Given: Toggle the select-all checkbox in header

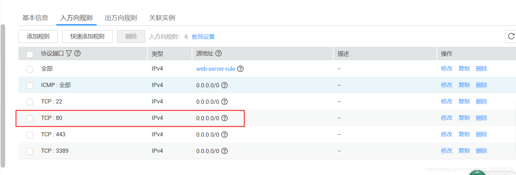Looking at the screenshot, I should [30, 54].
